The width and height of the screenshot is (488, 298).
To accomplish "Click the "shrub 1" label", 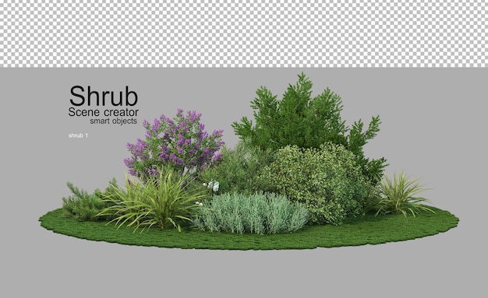I will pos(78,135).
